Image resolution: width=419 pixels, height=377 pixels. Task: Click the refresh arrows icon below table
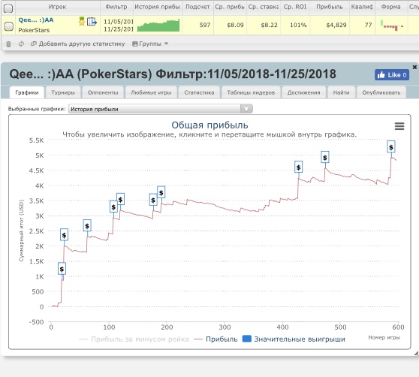click(x=21, y=44)
